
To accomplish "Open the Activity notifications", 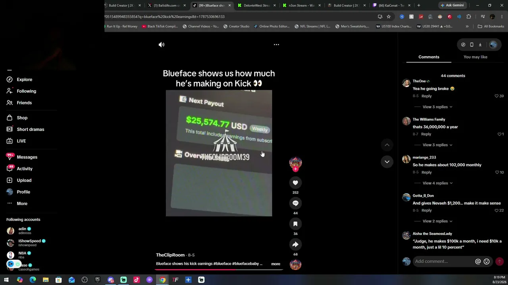I will coord(19,169).
